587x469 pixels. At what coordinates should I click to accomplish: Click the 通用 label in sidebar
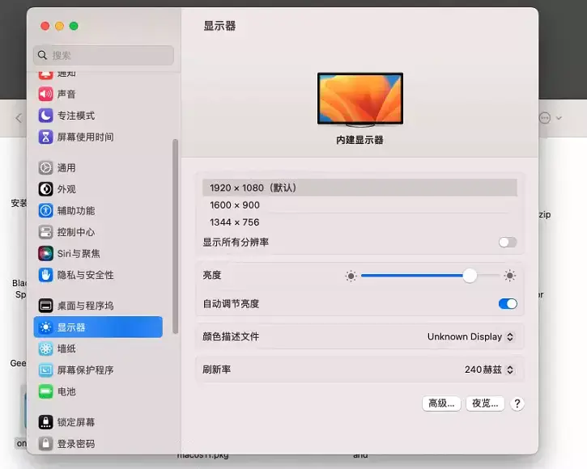[66, 167]
